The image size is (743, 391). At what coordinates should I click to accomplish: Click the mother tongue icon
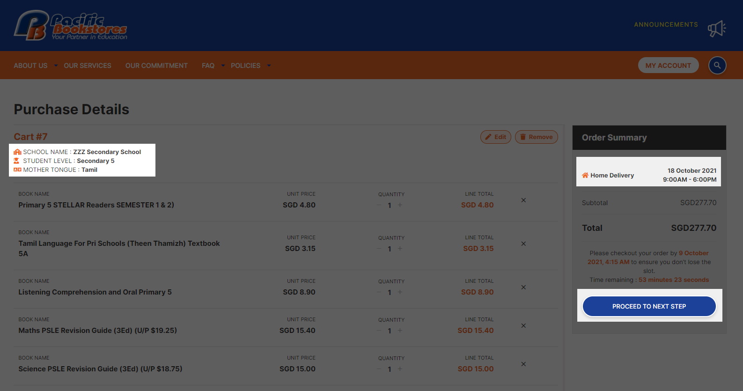(17, 170)
